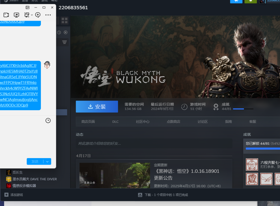Open the 讨论区 discussions tab
The height and width of the screenshot is (206, 280).
(203, 122)
